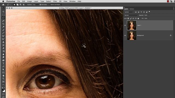Select the Brush tool
This screenshot has width=175, height=98.
click(x=3, y=30)
